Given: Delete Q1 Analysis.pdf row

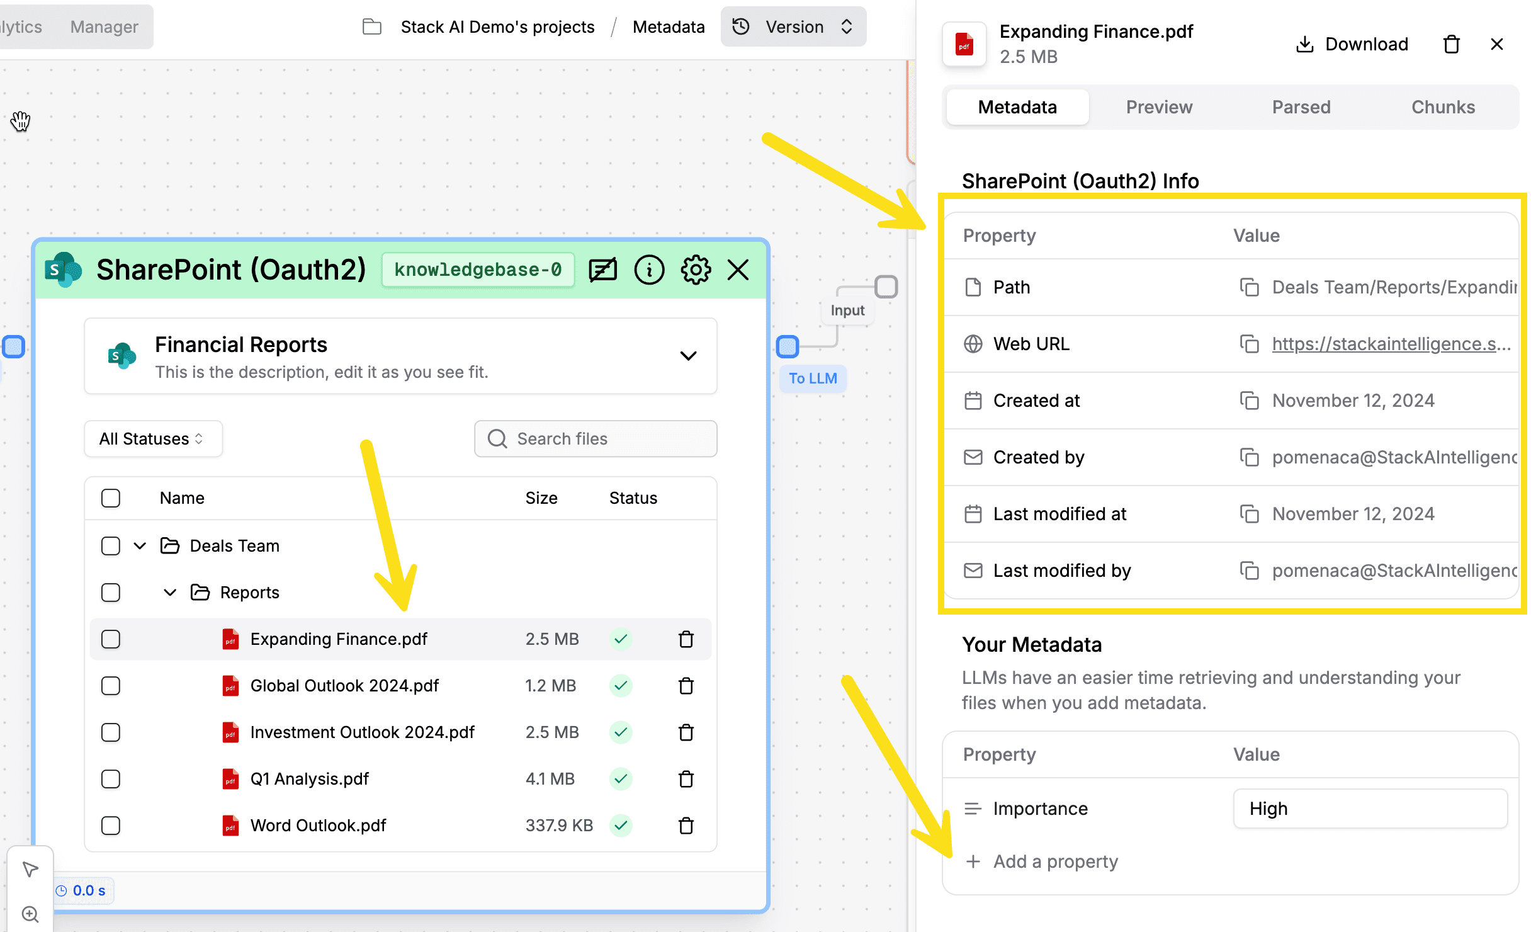Looking at the screenshot, I should (686, 779).
